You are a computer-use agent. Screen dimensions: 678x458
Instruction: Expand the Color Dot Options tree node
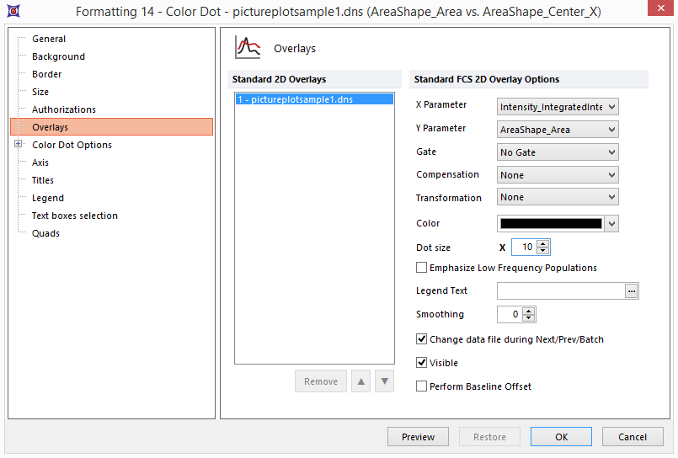pos(19,145)
